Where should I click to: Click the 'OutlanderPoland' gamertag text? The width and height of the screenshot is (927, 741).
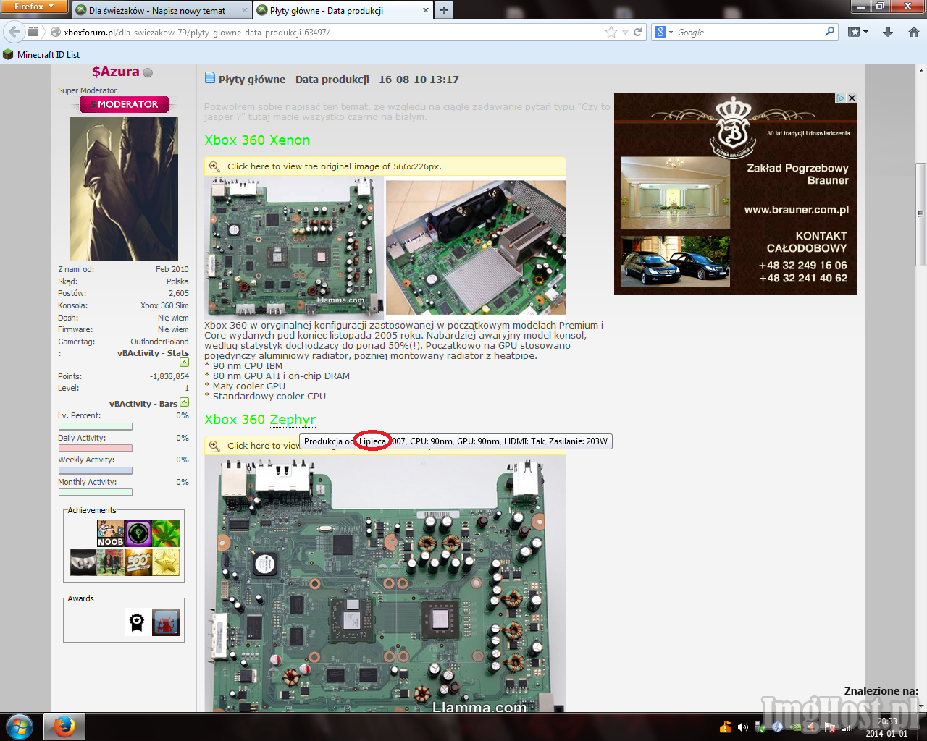pyautogui.click(x=159, y=342)
